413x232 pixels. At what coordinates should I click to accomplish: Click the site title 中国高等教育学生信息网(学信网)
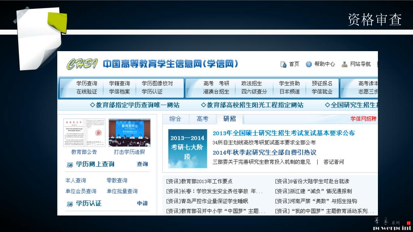pos(171,64)
